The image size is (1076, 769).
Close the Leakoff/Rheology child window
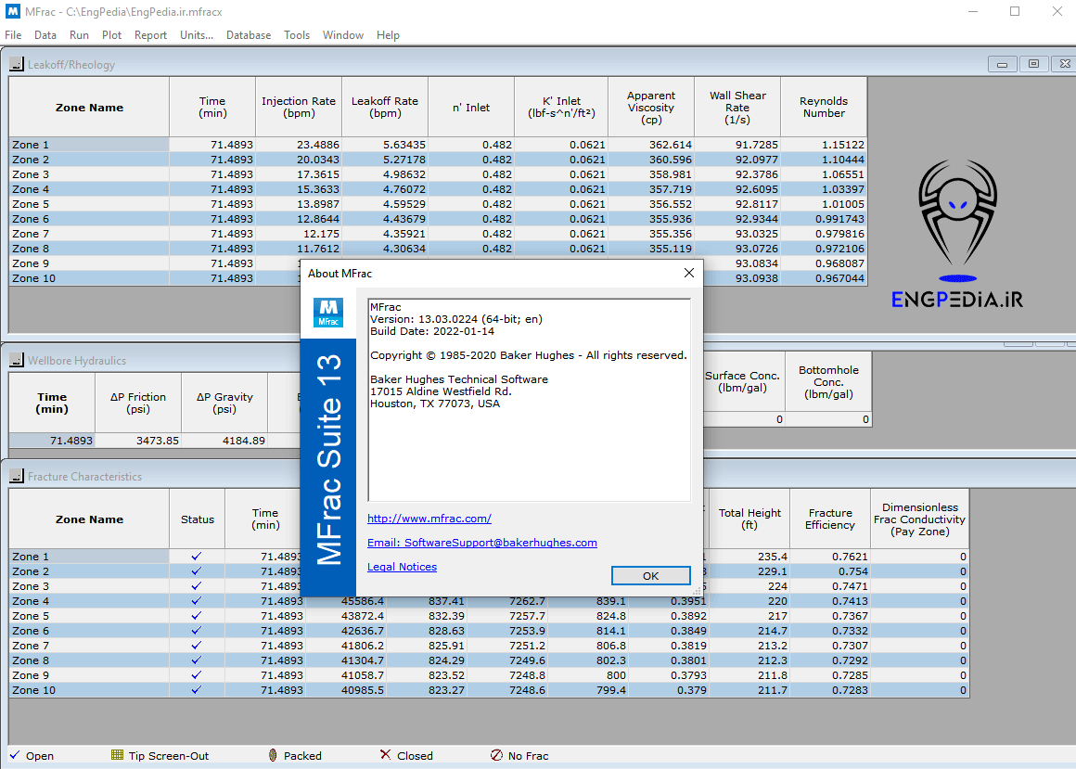point(1064,64)
